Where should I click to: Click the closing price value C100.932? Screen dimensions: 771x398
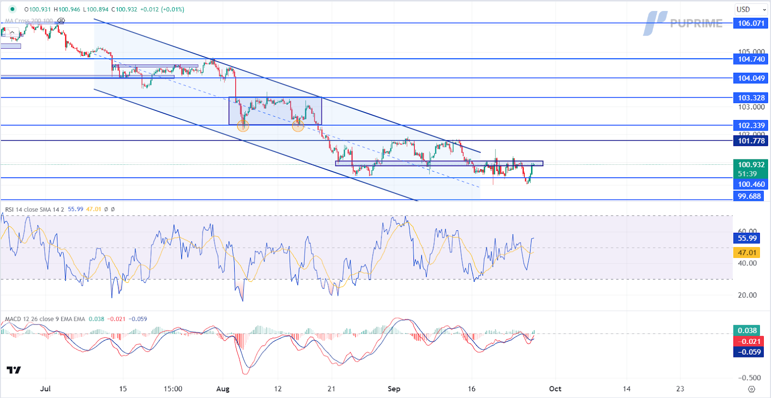click(x=124, y=9)
